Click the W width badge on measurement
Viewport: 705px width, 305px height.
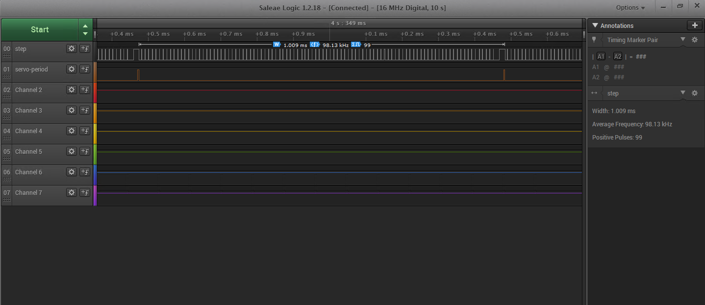coord(277,45)
